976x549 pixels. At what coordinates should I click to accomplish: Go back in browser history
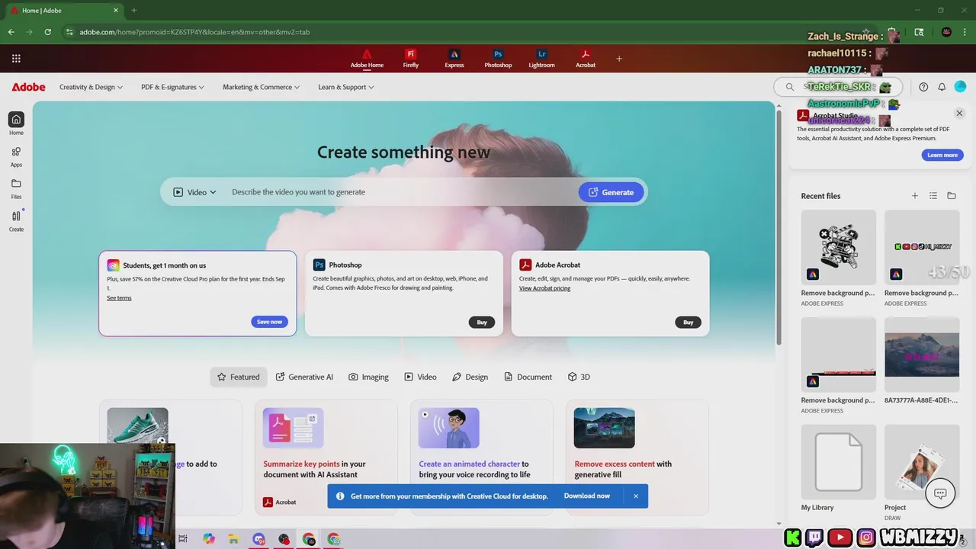11,32
